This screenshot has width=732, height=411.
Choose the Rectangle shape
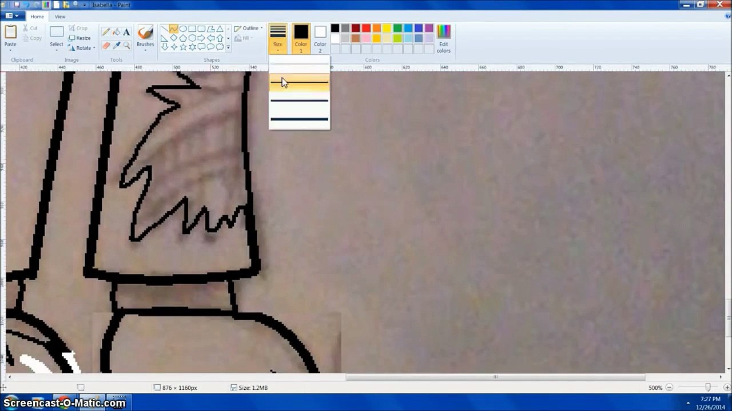click(192, 29)
